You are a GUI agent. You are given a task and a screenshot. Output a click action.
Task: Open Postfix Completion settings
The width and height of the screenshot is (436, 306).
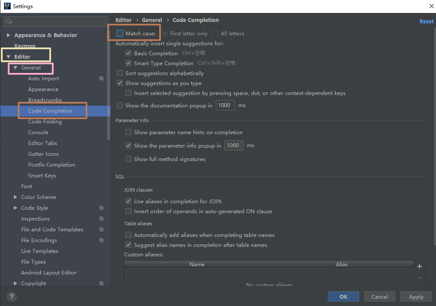coord(52,165)
